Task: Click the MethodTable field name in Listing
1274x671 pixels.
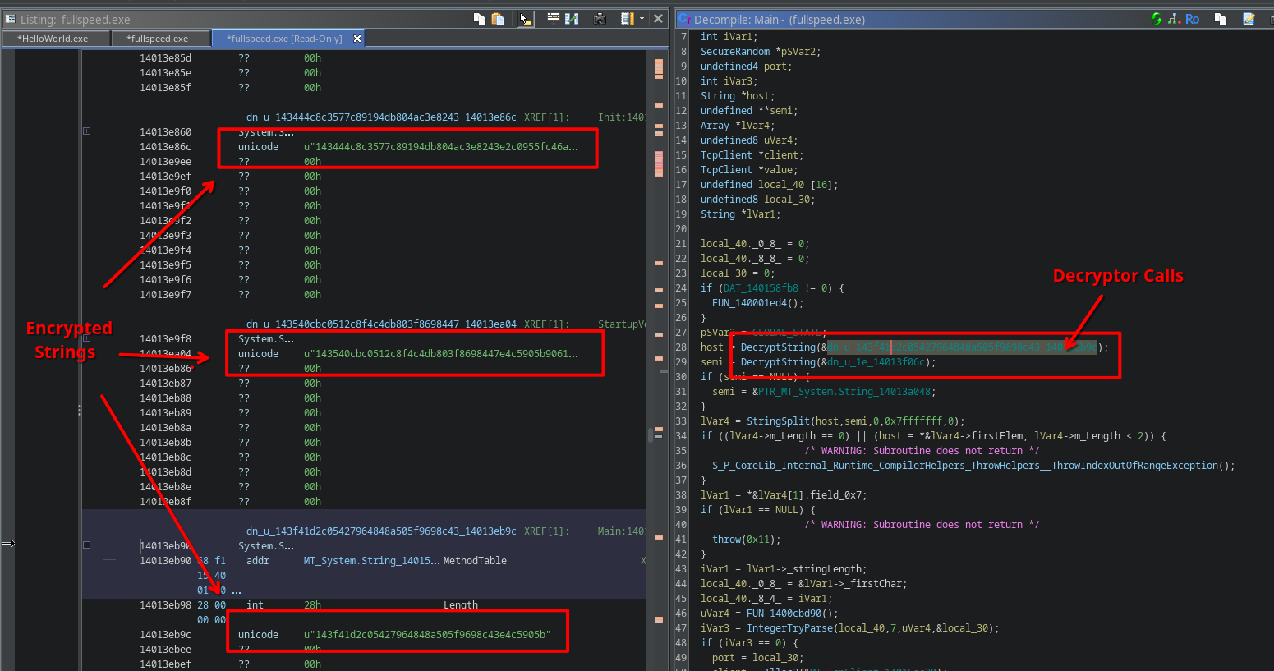Action: coord(475,561)
